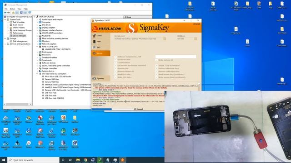Select Disk Management in the console tree
The height and width of the screenshot is (163, 291).
tap(20, 41)
